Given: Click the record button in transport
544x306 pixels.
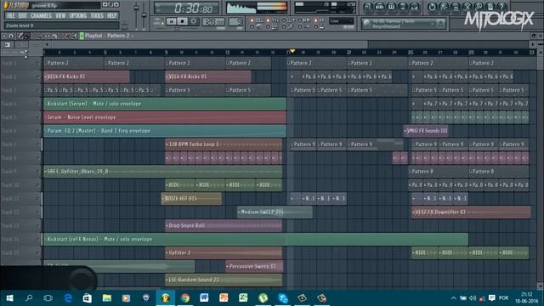Looking at the screenshot, I should point(194,21).
